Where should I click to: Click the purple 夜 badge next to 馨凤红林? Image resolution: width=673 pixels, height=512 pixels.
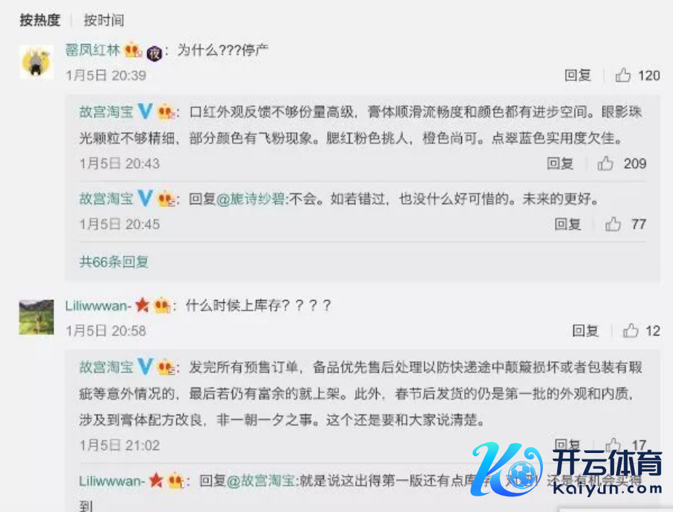click(154, 53)
